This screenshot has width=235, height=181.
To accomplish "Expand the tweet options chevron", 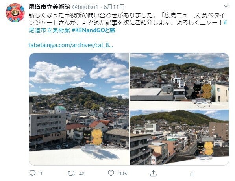I will click(226, 6).
